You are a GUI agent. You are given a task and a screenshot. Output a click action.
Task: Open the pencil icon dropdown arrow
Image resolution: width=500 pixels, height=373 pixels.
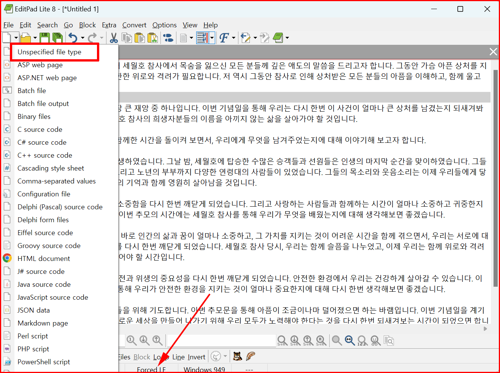pyautogui.click(x=255, y=38)
